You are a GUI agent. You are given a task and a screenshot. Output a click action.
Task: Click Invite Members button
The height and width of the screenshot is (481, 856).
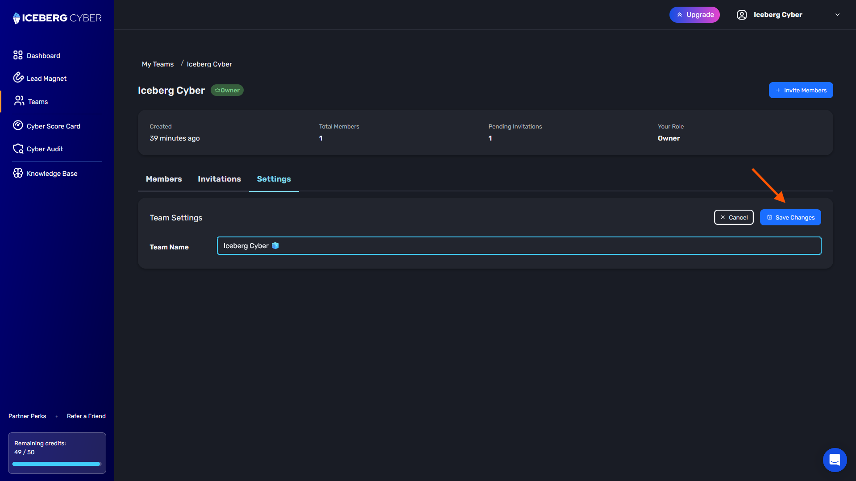coord(801,90)
